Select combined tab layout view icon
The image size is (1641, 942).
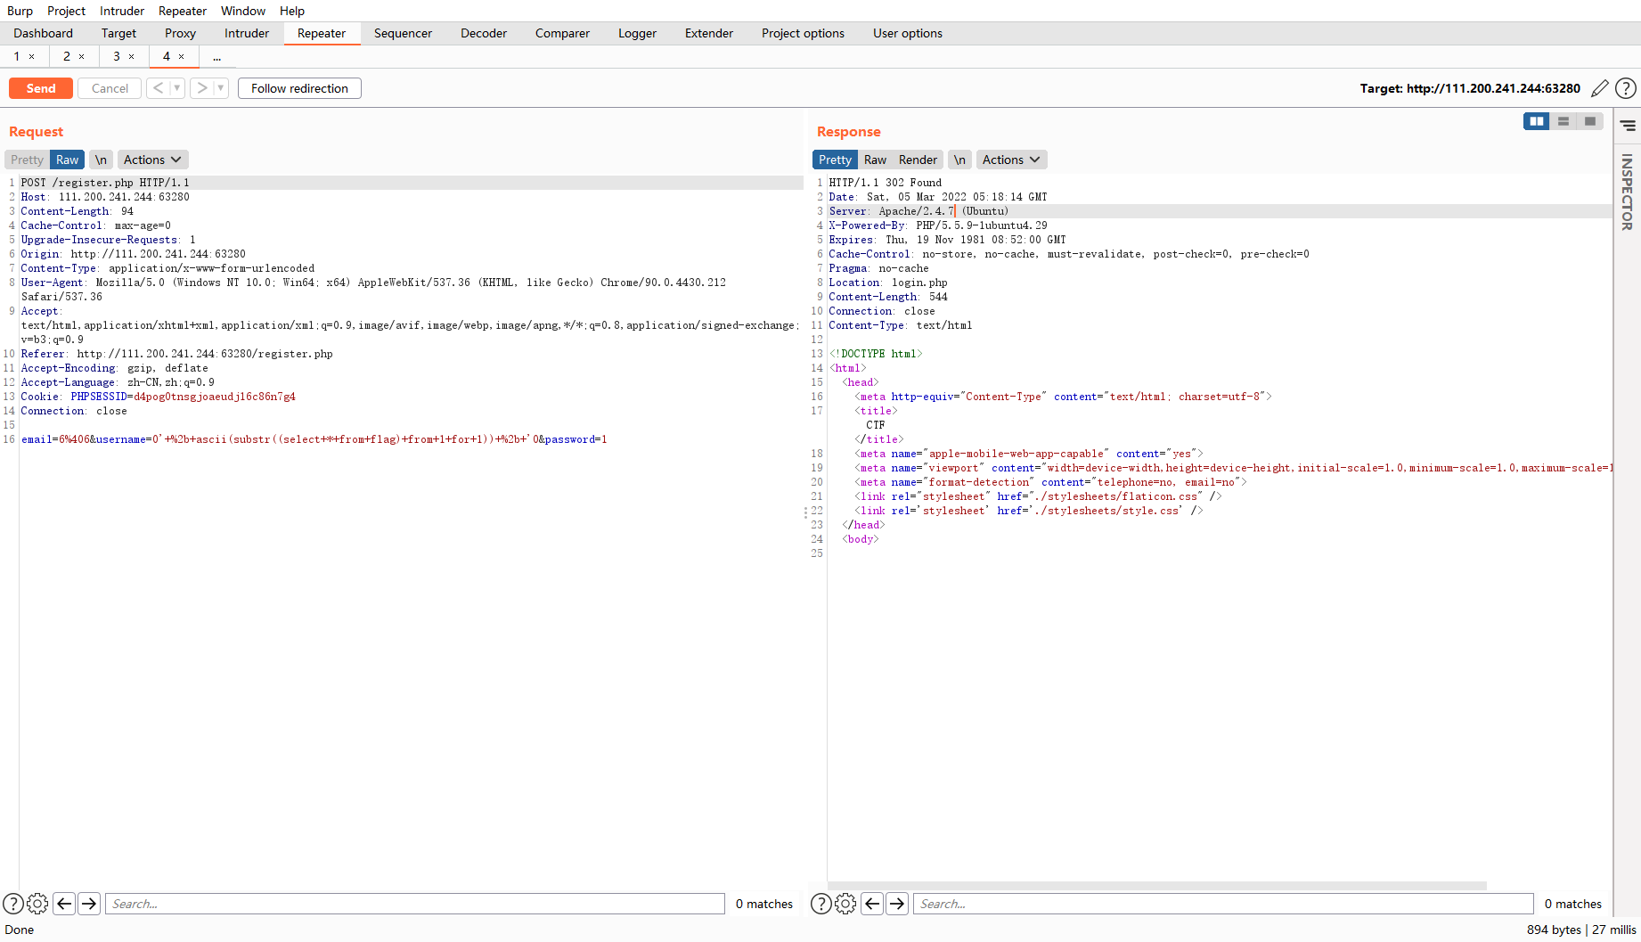(1590, 121)
